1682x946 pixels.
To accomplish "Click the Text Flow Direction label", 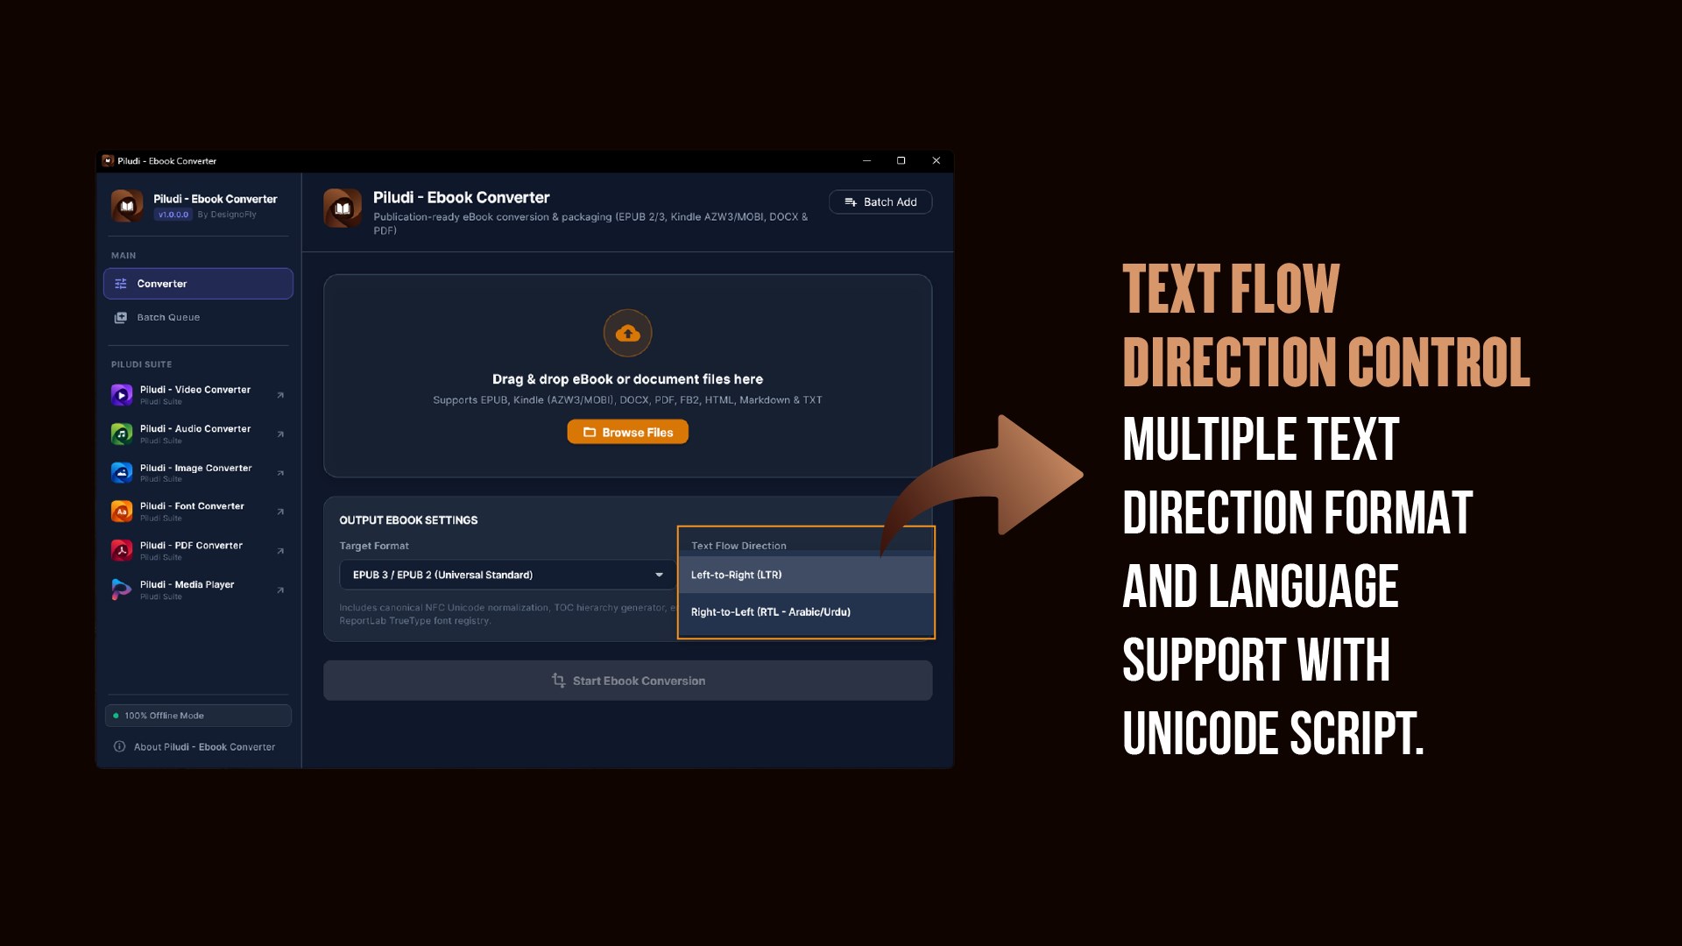I will (739, 546).
